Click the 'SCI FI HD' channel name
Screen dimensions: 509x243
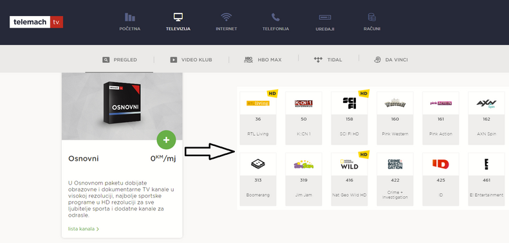349,134
